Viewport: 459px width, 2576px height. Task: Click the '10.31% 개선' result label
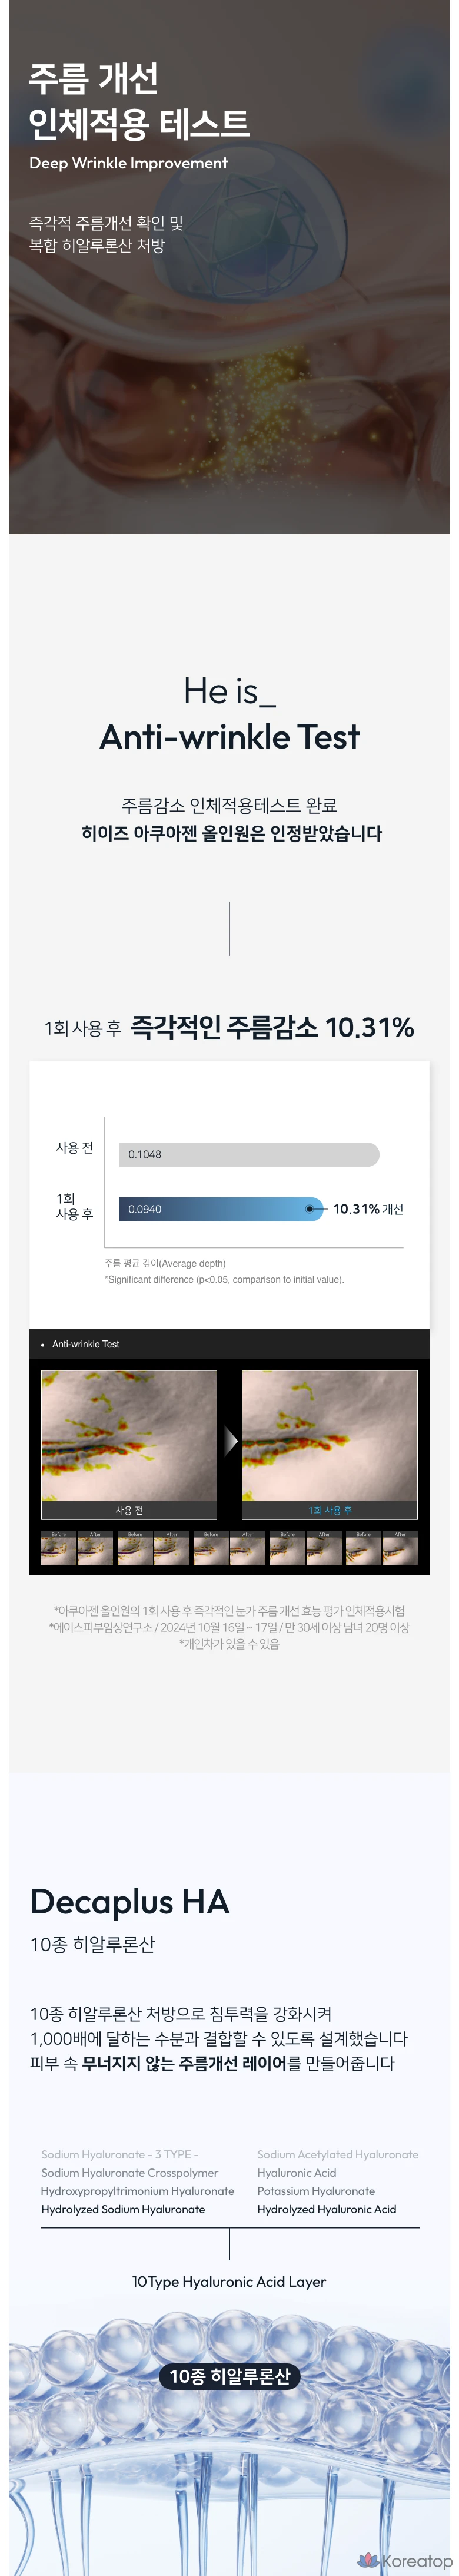pyautogui.click(x=368, y=1209)
